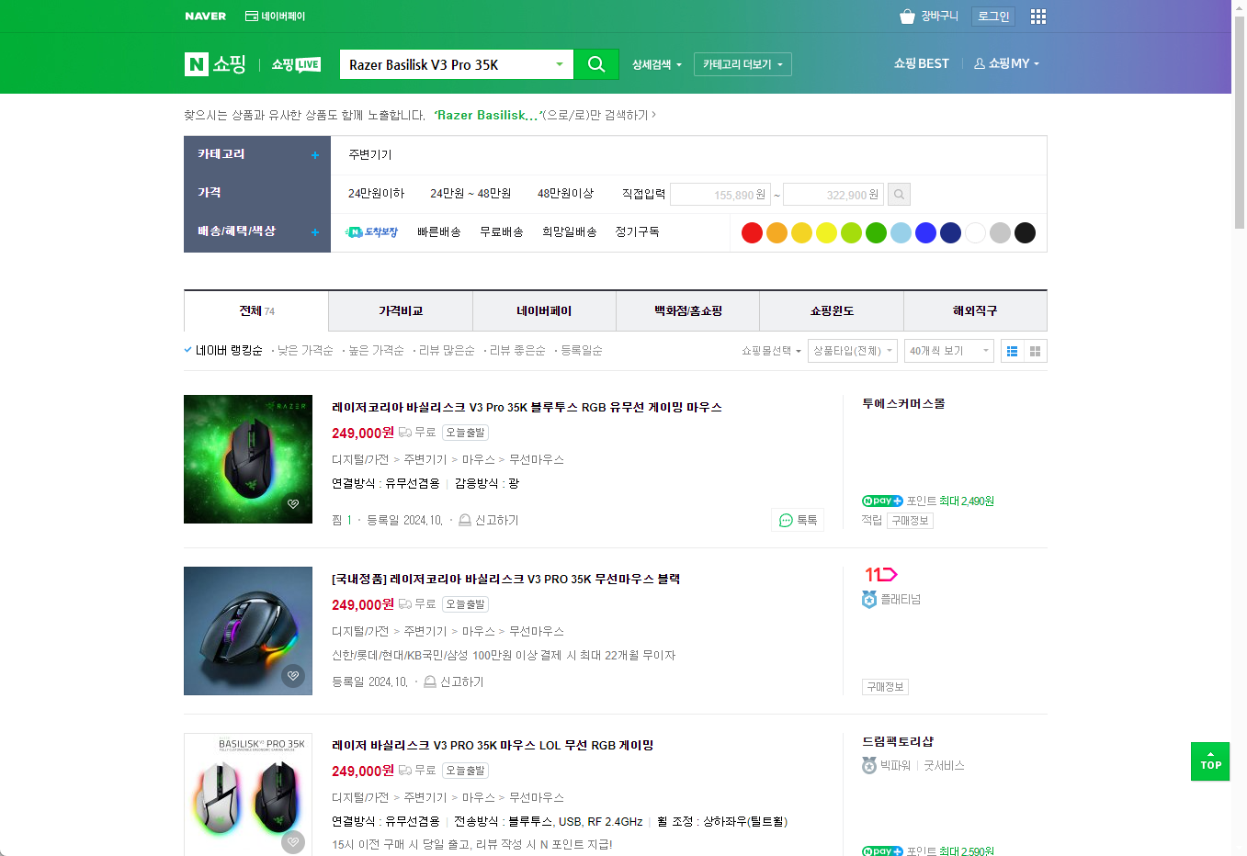The image size is (1247, 856).
Task: Switch to the 전체 74 tab
Action: coord(256,310)
